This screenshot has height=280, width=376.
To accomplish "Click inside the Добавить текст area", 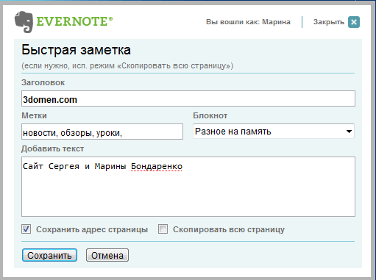I will pos(188,187).
